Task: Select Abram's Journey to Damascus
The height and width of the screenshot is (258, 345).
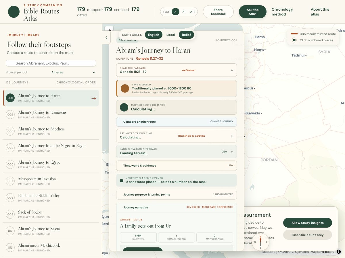Action: coord(51,115)
